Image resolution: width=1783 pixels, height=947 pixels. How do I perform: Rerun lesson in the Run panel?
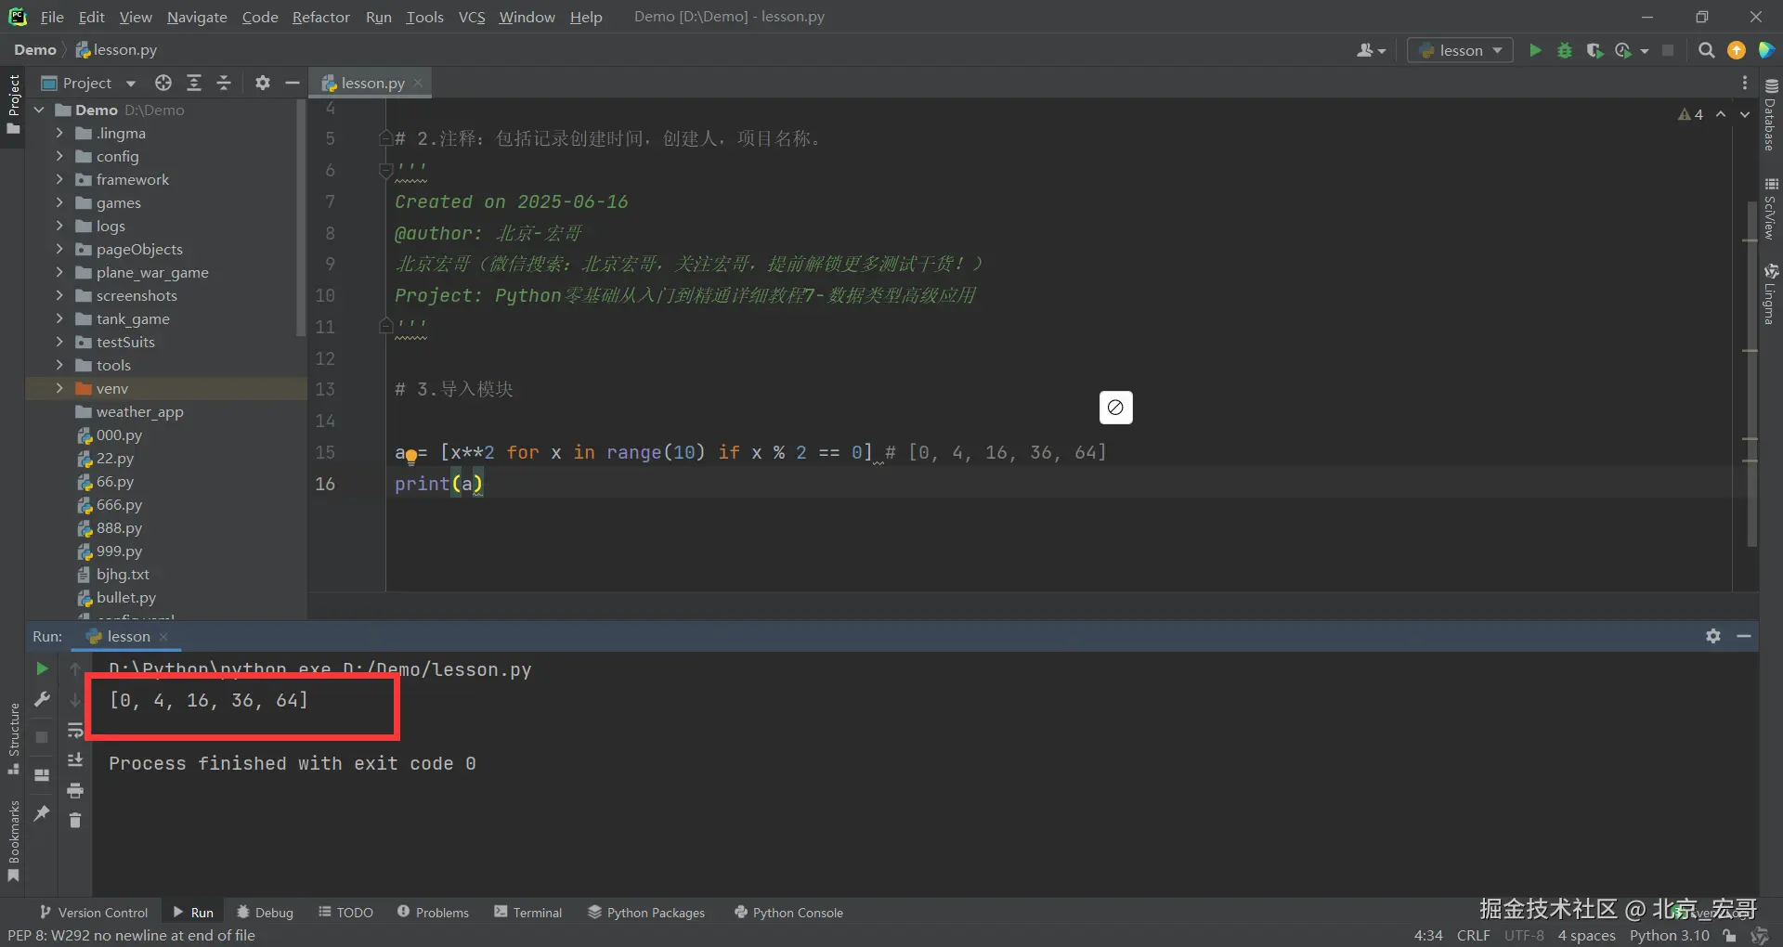42,668
